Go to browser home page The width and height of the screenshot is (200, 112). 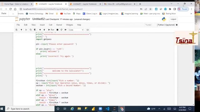click(x=15, y=9)
